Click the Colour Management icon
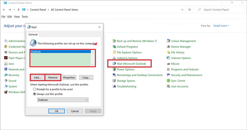The width and height of the screenshot is (247, 130). coord(168,41)
